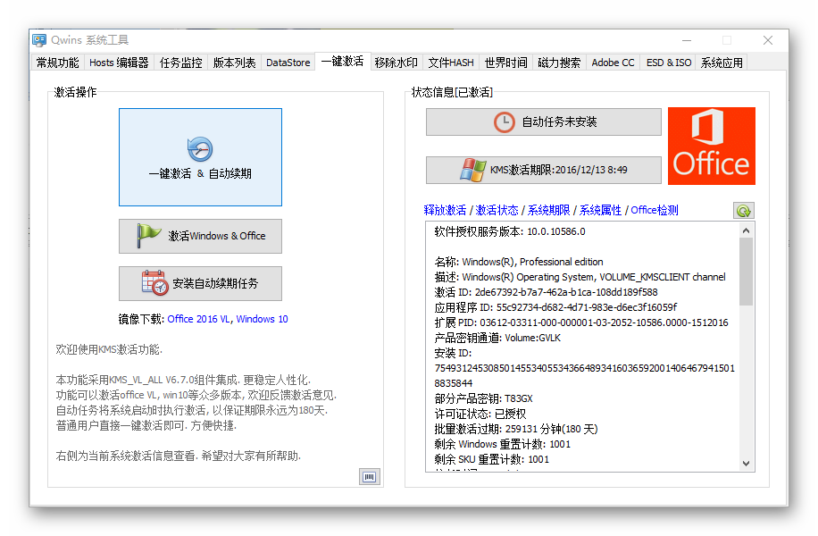Open the Hosts 编辑器 tab
This screenshot has width=818, height=536.
(x=119, y=63)
